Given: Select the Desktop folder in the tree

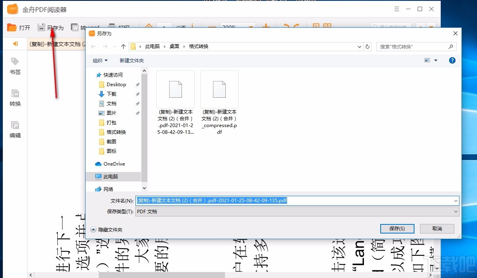Looking at the screenshot, I should tap(116, 84).
